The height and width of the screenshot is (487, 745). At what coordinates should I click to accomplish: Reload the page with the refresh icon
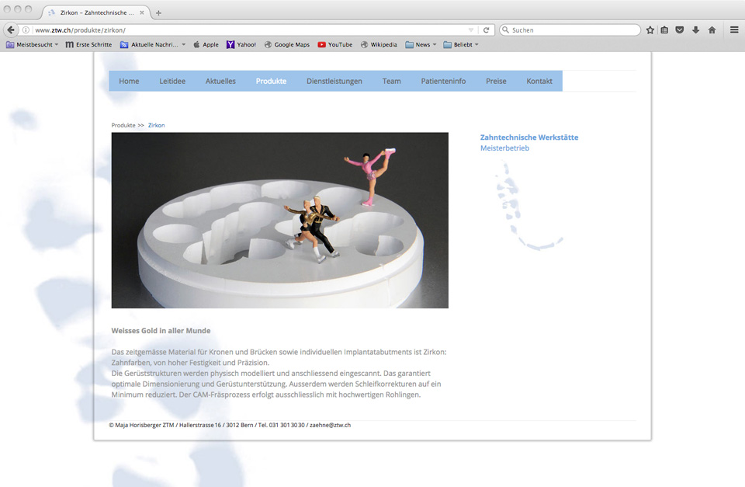point(486,30)
